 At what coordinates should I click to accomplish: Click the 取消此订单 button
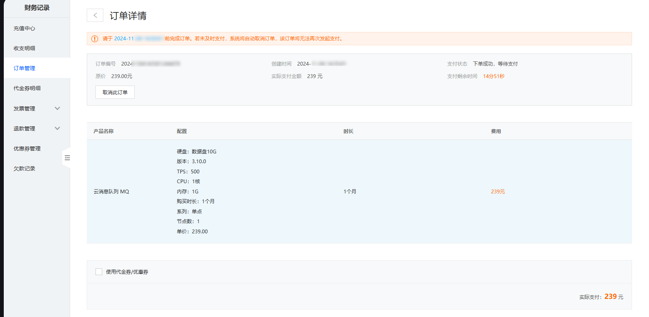pos(115,92)
